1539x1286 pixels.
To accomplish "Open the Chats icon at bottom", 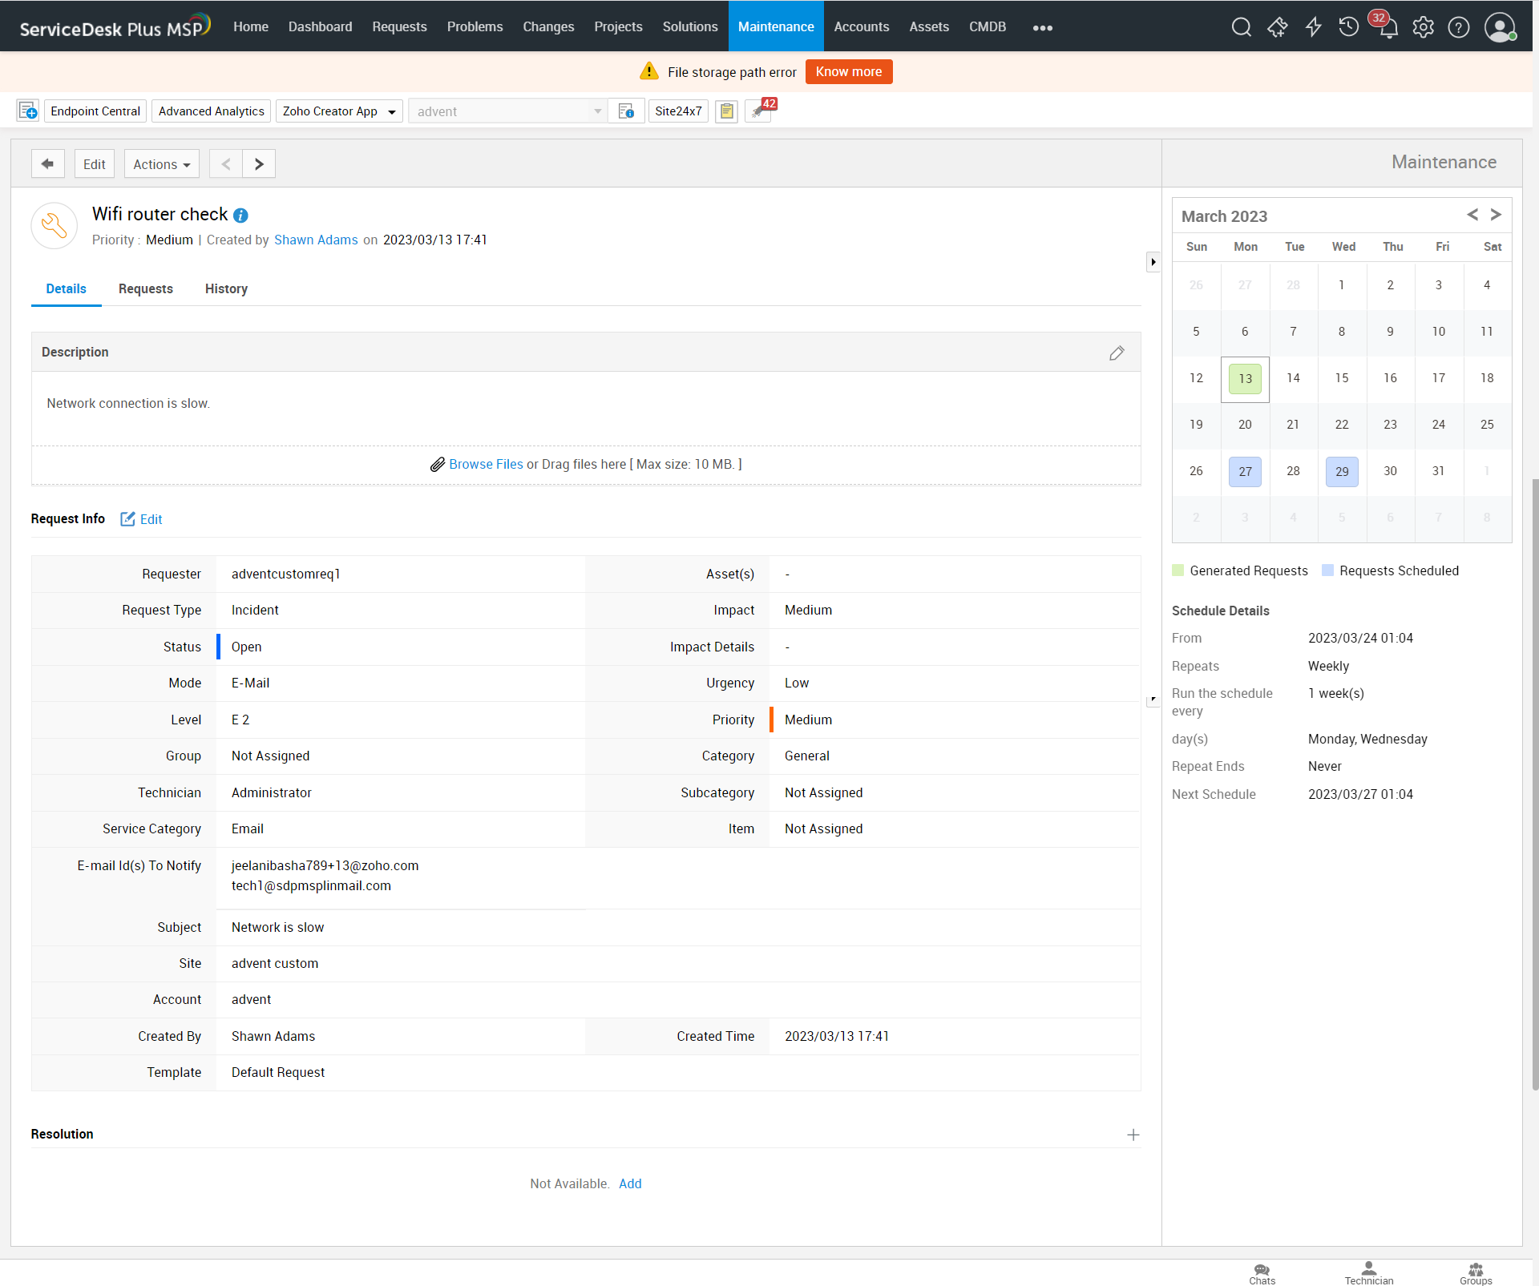I will 1262,1272.
